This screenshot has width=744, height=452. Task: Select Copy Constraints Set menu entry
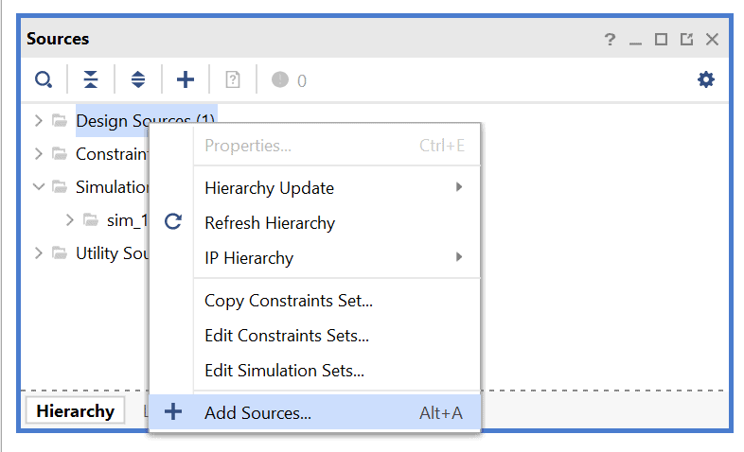[x=288, y=302]
